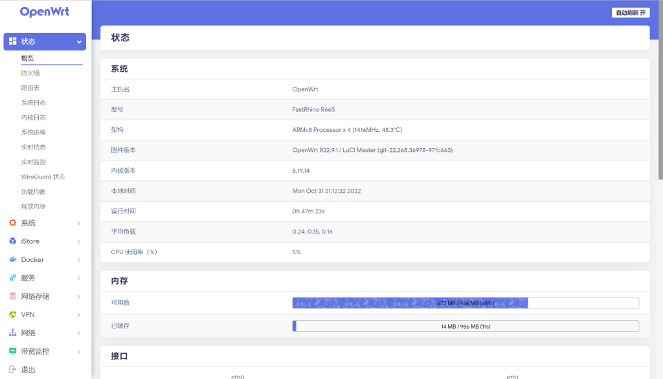Toggle the 自动刷新 开 button
The image size is (663, 379).
click(631, 13)
